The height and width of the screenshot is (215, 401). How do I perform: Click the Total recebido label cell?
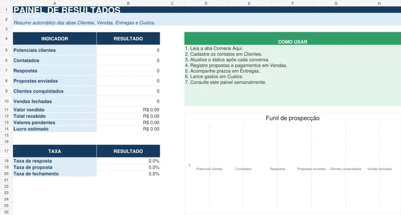55,116
